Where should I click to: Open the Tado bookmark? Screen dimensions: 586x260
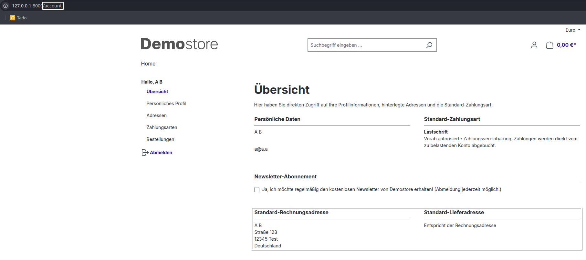18,18
